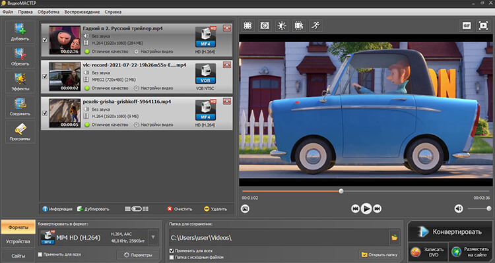Enable Папка с исходным файлом checkbox
Viewport: 495px width, 263px height.
pos(172,257)
